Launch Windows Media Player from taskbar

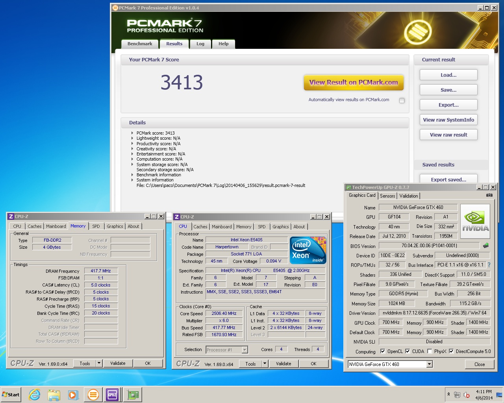pyautogui.click(x=73, y=394)
